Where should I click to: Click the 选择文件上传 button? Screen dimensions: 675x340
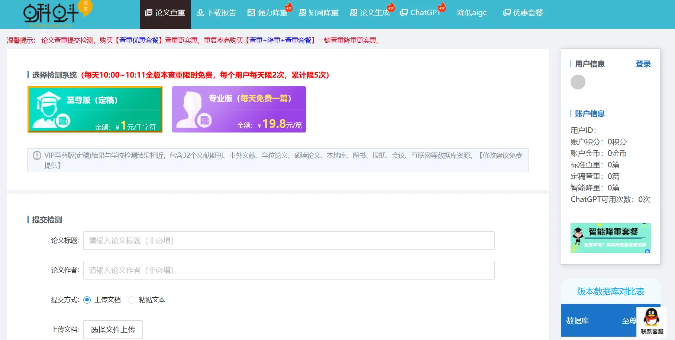point(113,330)
